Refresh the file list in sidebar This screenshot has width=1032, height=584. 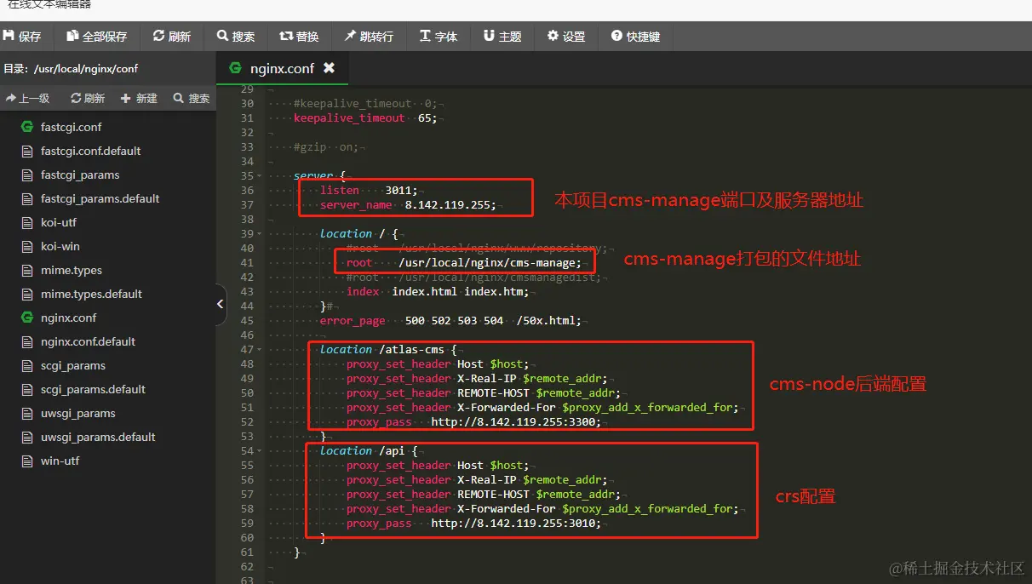(88, 99)
